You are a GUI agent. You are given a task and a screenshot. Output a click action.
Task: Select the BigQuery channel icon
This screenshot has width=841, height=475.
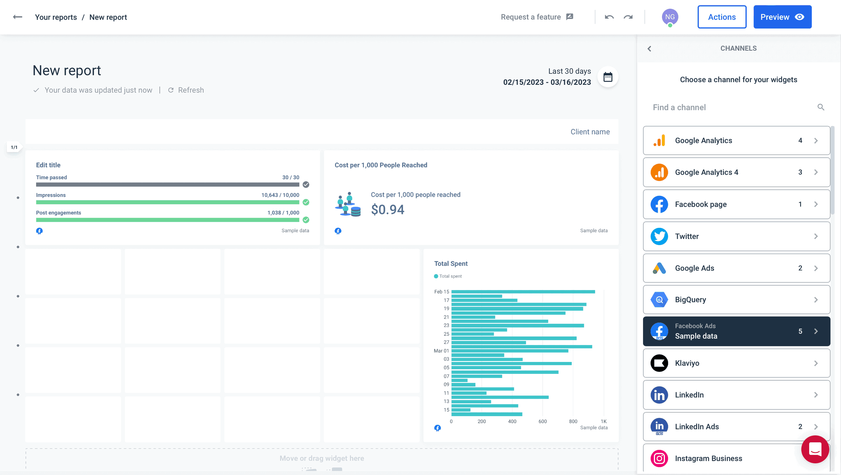[x=660, y=300]
